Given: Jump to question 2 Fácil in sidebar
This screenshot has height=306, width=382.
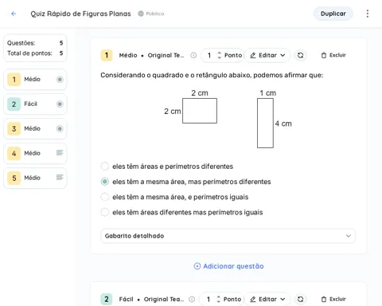Looking at the screenshot, I should (x=35, y=104).
